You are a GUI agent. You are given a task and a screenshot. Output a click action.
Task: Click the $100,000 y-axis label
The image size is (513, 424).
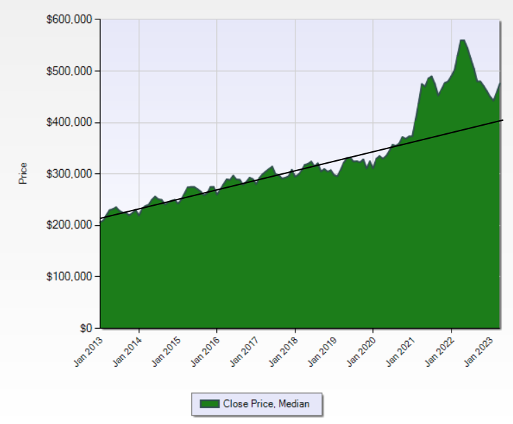tap(71, 276)
